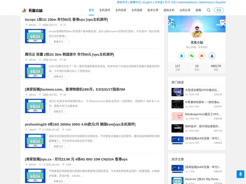Click the 主机头条 tag on 大型语言模型 item
Viewport: 246px width, 184px height.
[x=218, y=94]
